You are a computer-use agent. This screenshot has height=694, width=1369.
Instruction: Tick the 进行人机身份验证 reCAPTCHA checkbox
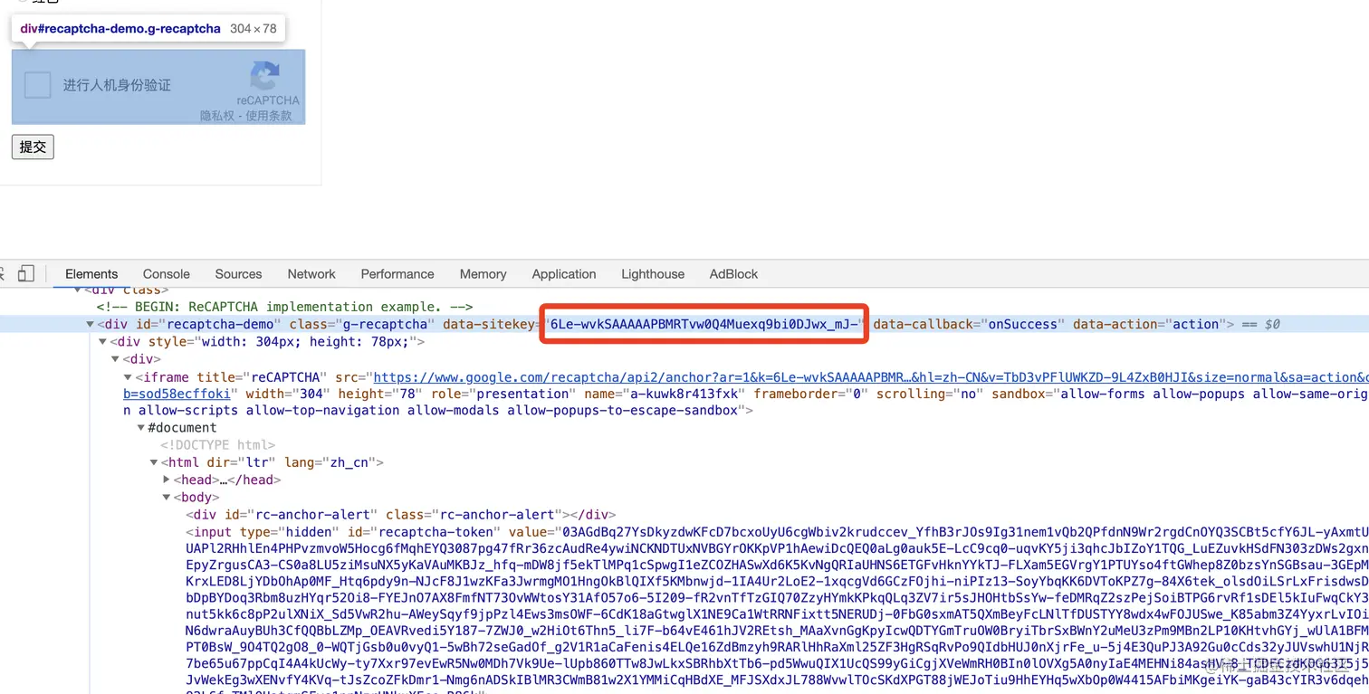37,85
